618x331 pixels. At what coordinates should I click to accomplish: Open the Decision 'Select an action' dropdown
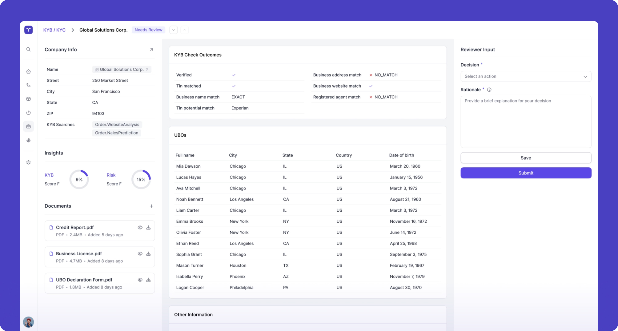pos(526,76)
